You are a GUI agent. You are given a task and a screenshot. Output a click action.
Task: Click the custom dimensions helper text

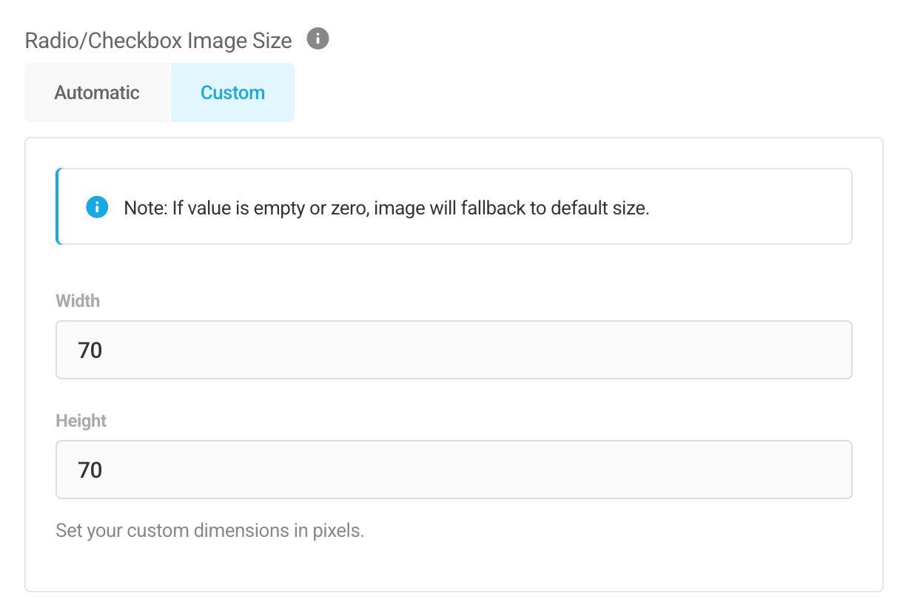209,530
